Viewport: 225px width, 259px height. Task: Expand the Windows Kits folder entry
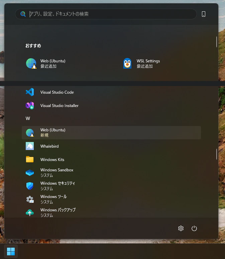[x=111, y=160]
